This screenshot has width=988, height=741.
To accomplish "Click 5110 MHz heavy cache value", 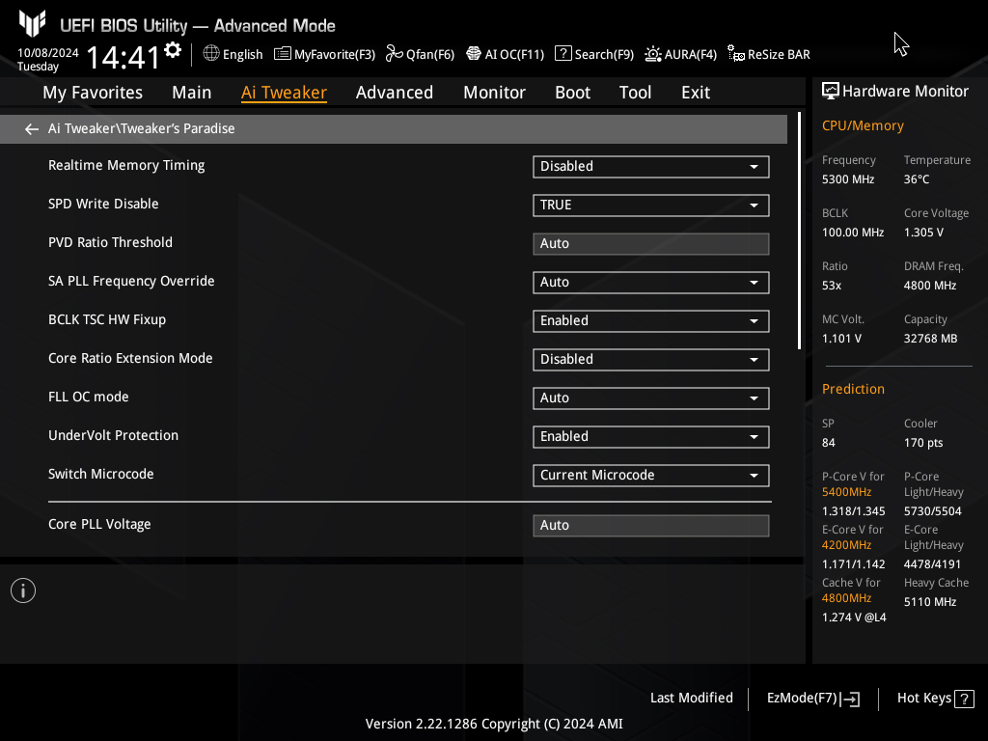I will coord(930,602).
